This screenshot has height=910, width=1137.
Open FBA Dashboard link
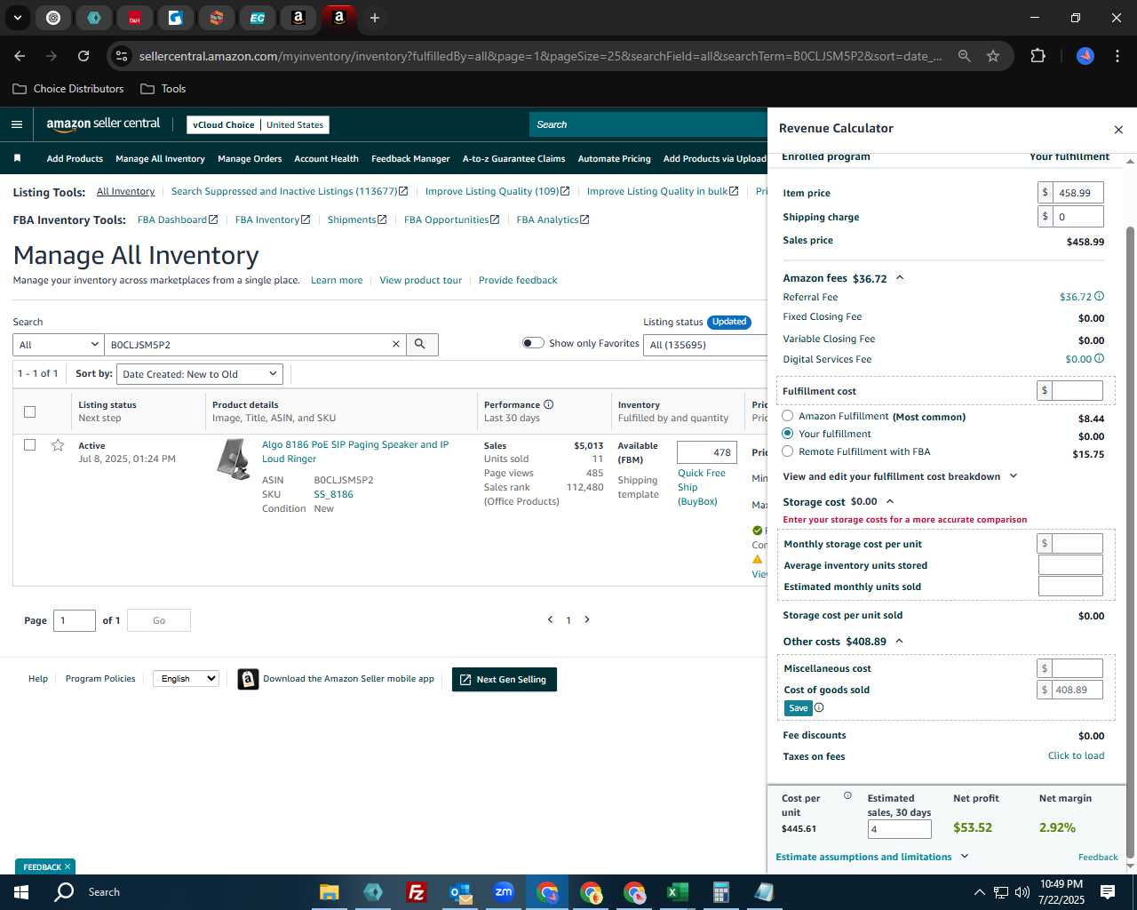pos(177,220)
